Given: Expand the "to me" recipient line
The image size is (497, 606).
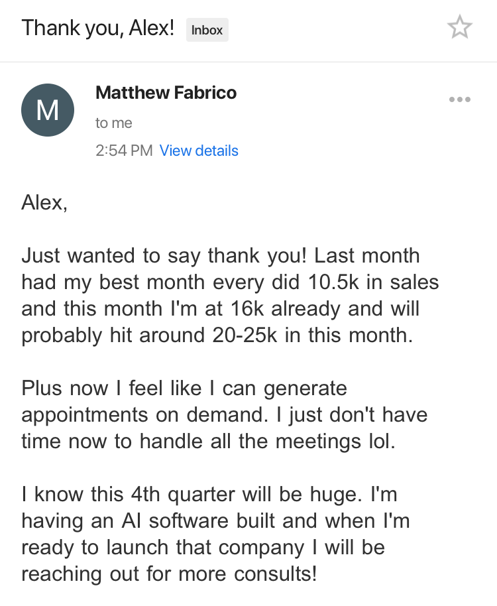Looking at the screenshot, I should 113,123.
